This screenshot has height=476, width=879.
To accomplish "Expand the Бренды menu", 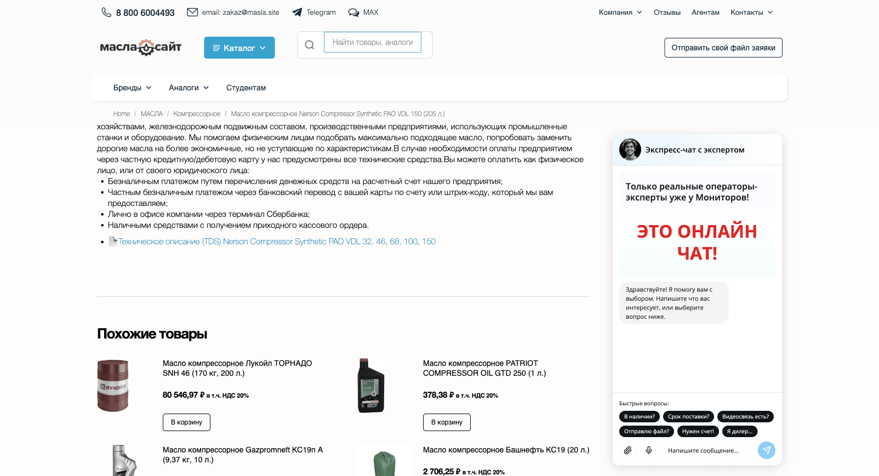I will 132,88.
